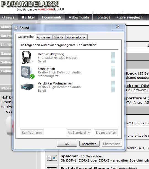Click the Software sidebar button
Image resolution: width=149 pixels, height=169 pixels.
(x=6, y=62)
